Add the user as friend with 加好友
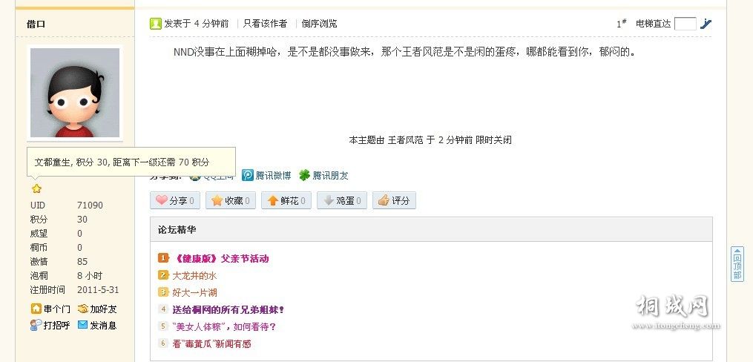 [x=97, y=309]
